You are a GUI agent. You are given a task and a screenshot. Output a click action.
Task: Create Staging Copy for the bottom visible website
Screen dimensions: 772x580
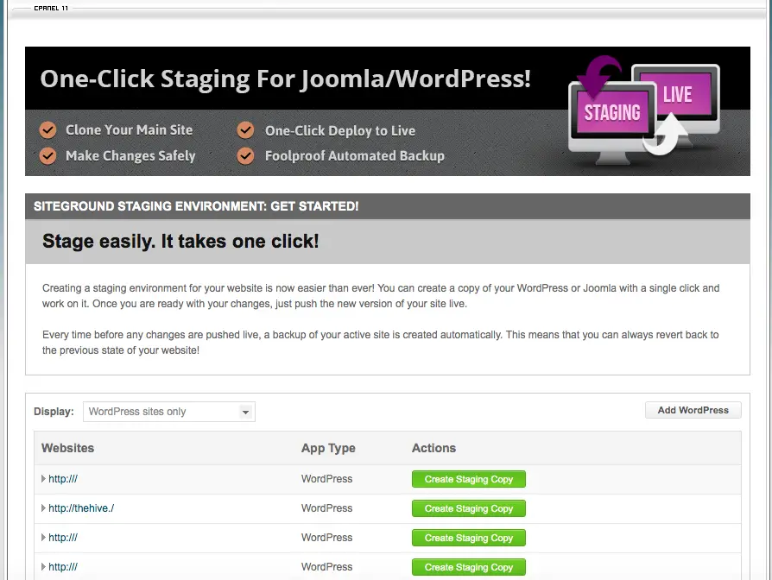(469, 567)
